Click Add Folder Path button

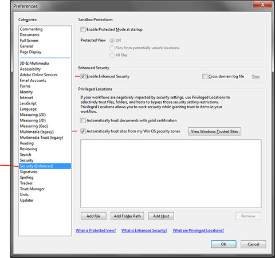[127, 216]
